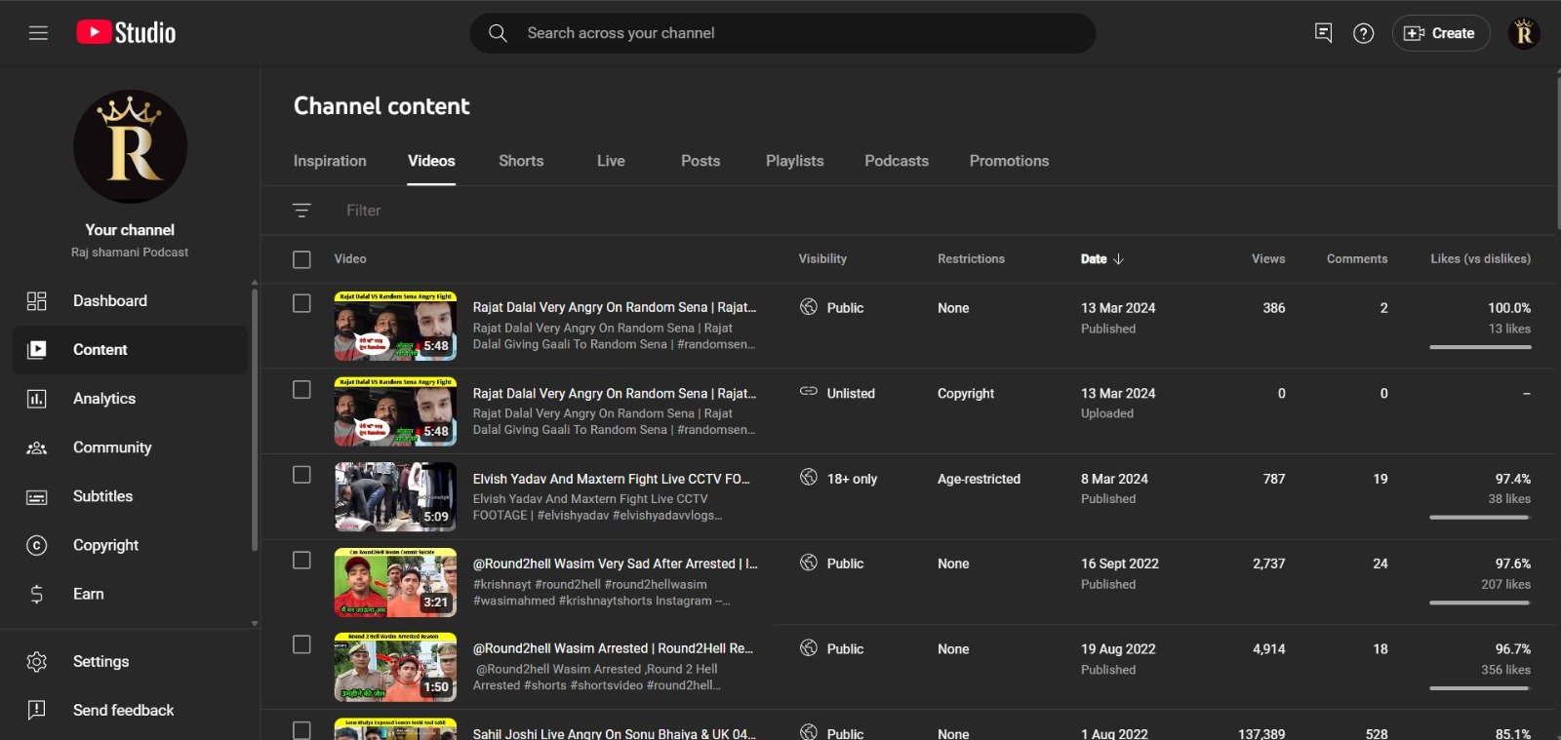Select the Elvish Yadav video checkbox
The height and width of the screenshot is (740, 1561).
click(x=301, y=475)
